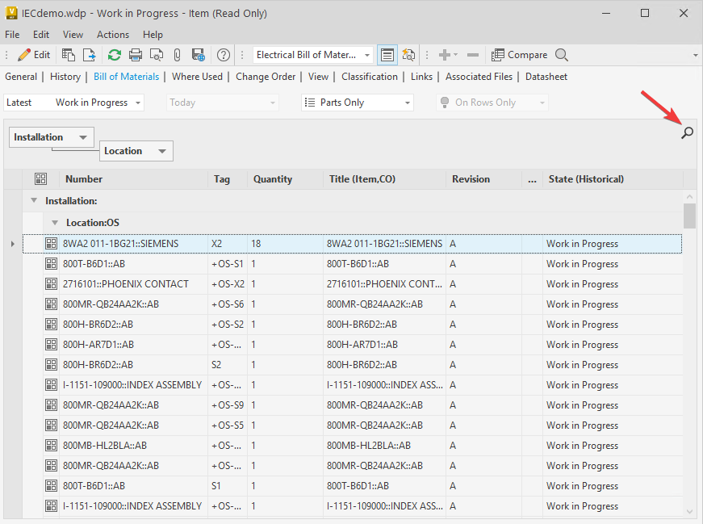The image size is (703, 524).
Task: Open the View menu
Action: 73,35
